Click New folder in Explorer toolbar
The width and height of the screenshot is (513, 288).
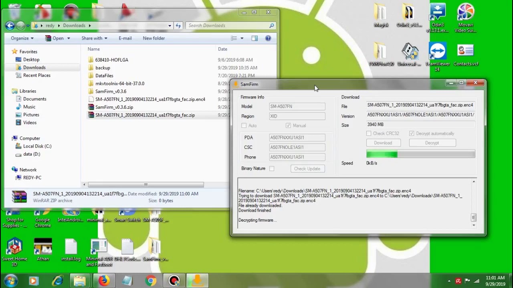tap(154, 38)
